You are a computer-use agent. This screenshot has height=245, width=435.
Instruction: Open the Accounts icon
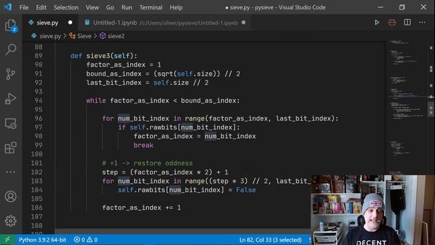click(x=11, y=197)
